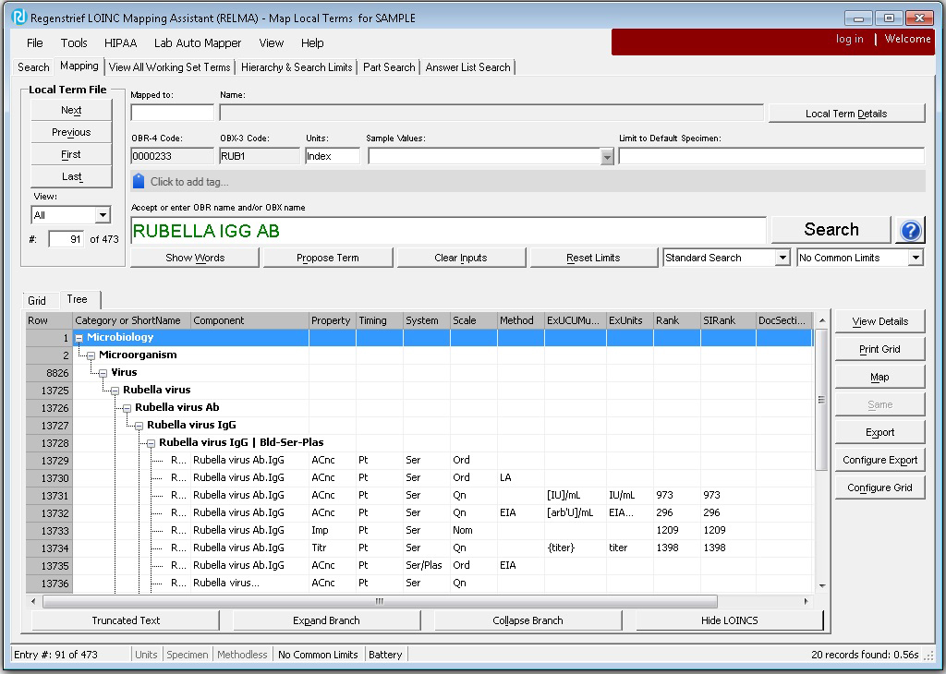This screenshot has height=674, width=946.
Task: Switch to View All Working Set Terms tab
Action: click(x=170, y=66)
